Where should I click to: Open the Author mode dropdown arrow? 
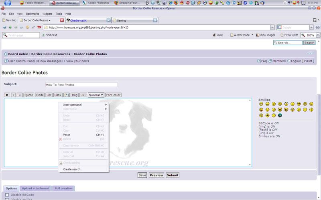[252, 35]
